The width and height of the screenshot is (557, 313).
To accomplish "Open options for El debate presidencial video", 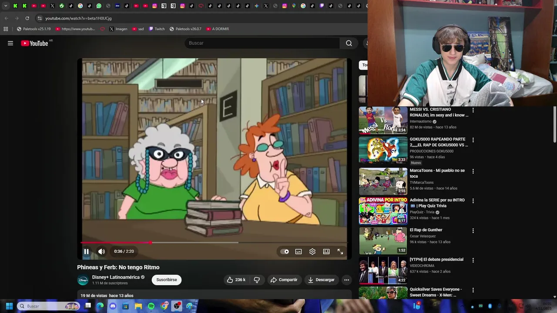I will coord(473,260).
